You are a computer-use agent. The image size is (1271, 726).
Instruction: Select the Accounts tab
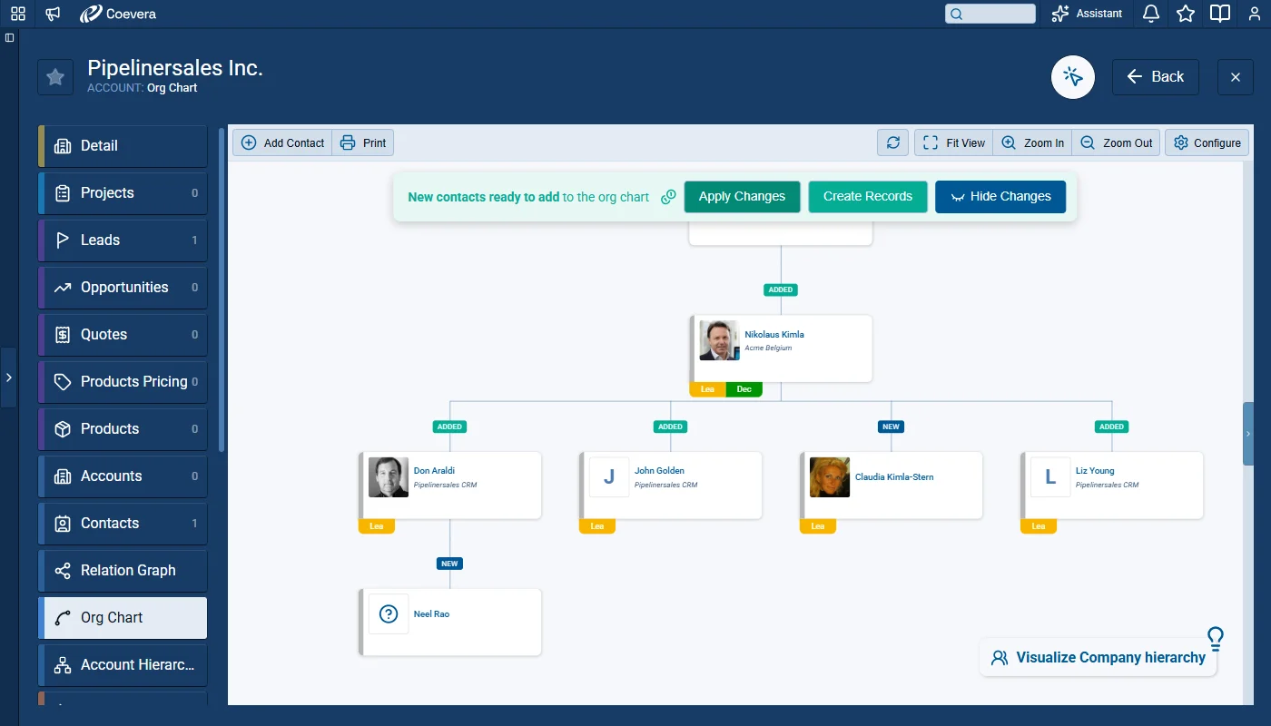coord(123,476)
